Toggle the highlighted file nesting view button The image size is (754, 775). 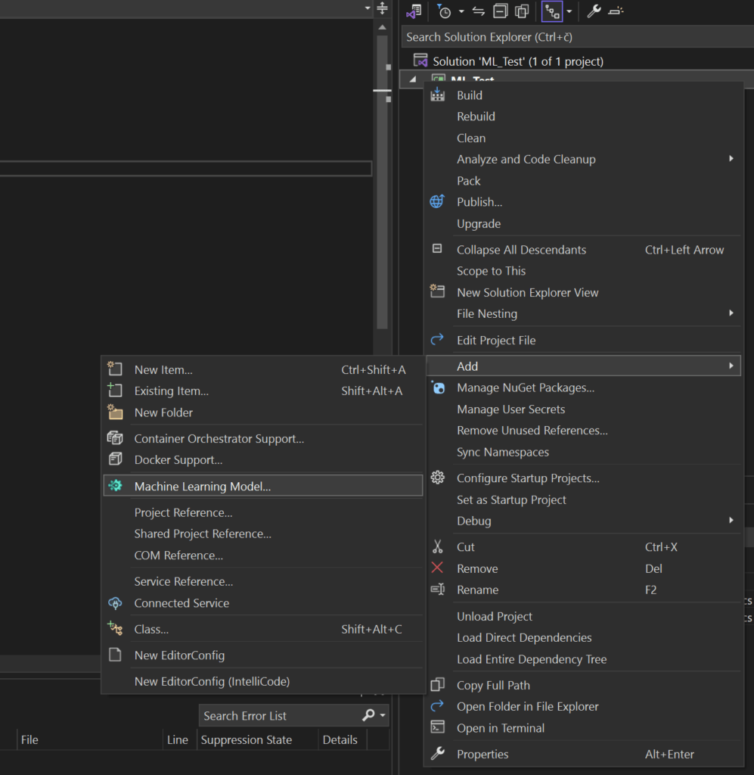[552, 11]
